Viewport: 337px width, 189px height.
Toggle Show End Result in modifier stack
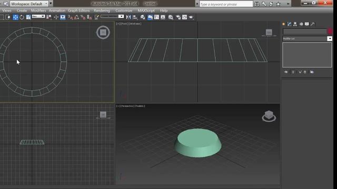click(293, 72)
